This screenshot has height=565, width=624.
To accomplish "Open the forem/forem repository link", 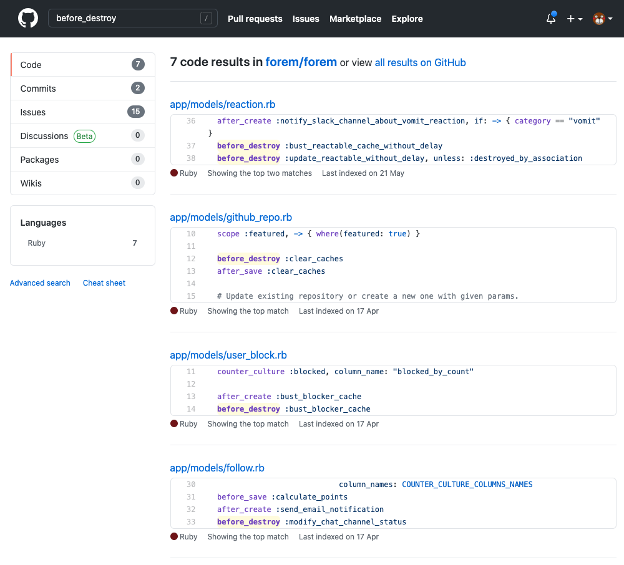I will tap(301, 62).
